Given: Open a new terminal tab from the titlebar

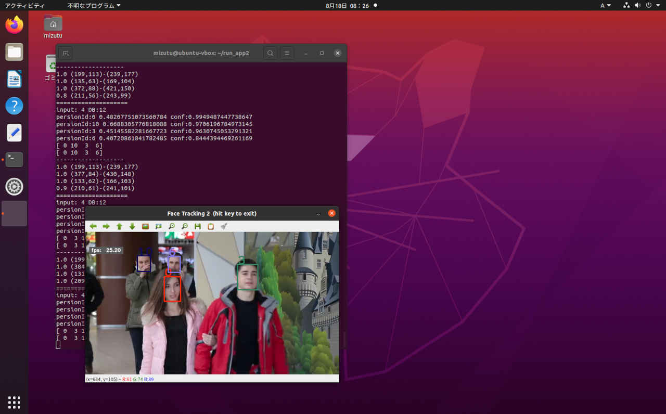Looking at the screenshot, I should pyautogui.click(x=66, y=53).
